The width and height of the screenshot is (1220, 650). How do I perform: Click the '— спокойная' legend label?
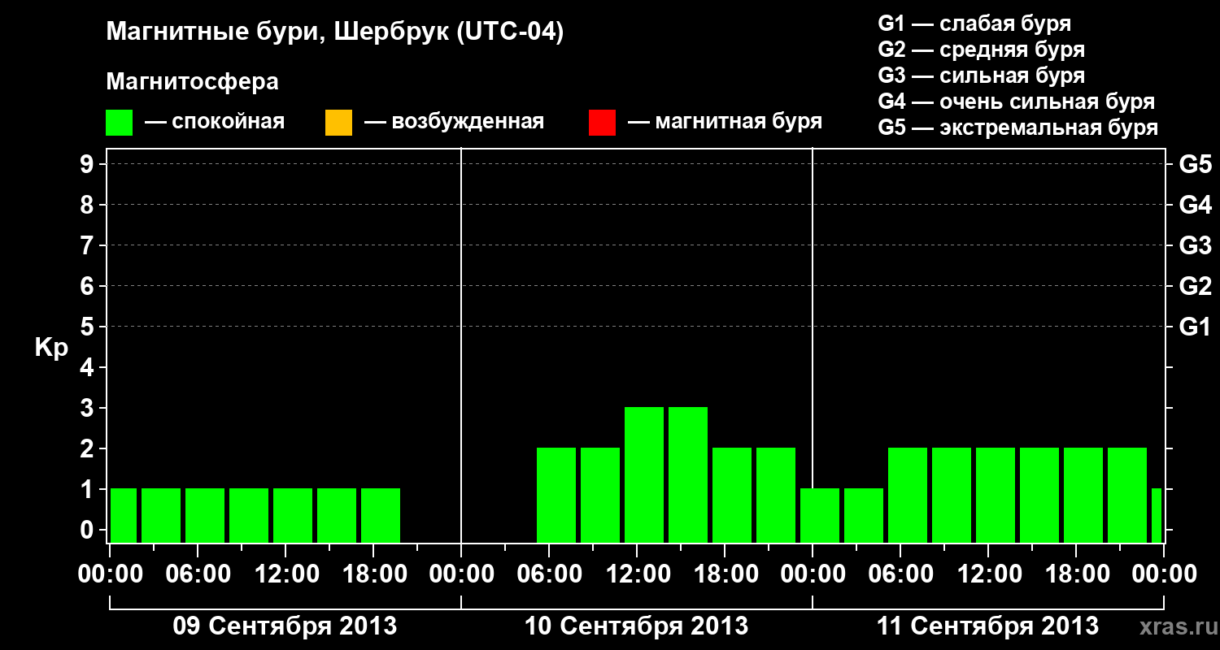[x=215, y=122]
